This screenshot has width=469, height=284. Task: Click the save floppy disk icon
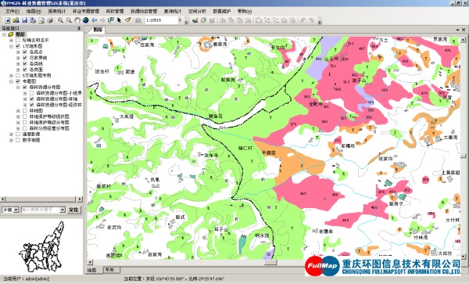(24, 20)
